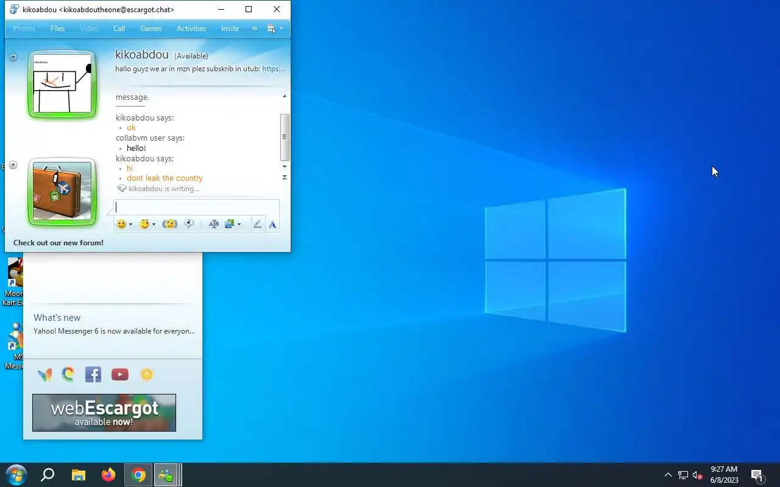Open the Facebook icon in contact list window
Image resolution: width=780 pixels, height=487 pixels.
click(x=93, y=374)
